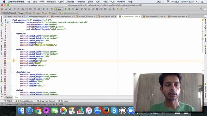Click the Make Project icon
Viewport: 207px width, 116px height.
pos(52,9)
